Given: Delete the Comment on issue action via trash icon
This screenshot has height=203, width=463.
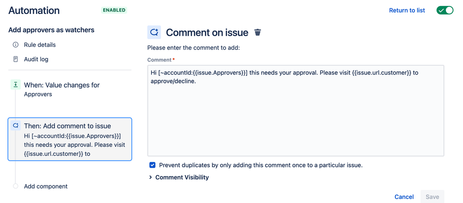Looking at the screenshot, I should pos(258,32).
